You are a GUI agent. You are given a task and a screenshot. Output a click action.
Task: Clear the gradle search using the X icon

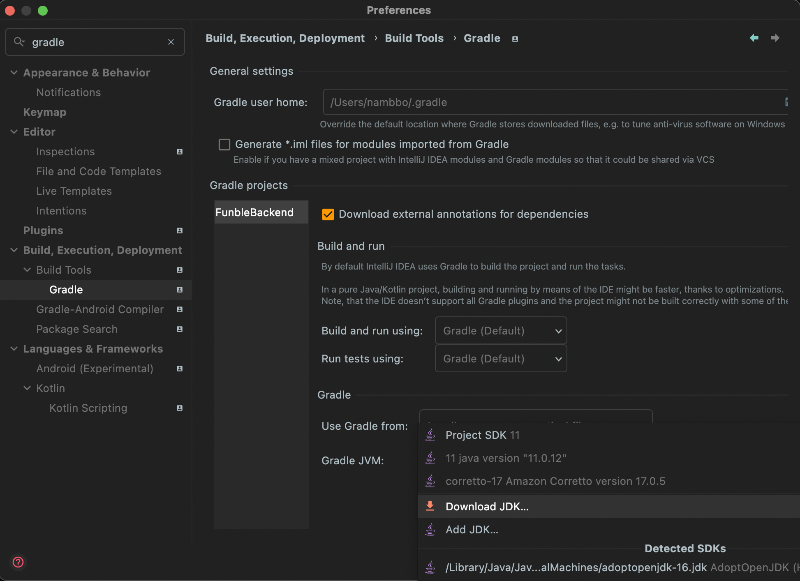click(171, 42)
